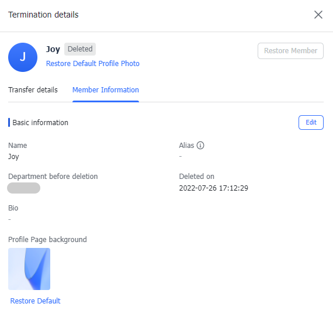Screen dimensions: 333x314
Task: Close the Termination details panel
Action: point(318,15)
